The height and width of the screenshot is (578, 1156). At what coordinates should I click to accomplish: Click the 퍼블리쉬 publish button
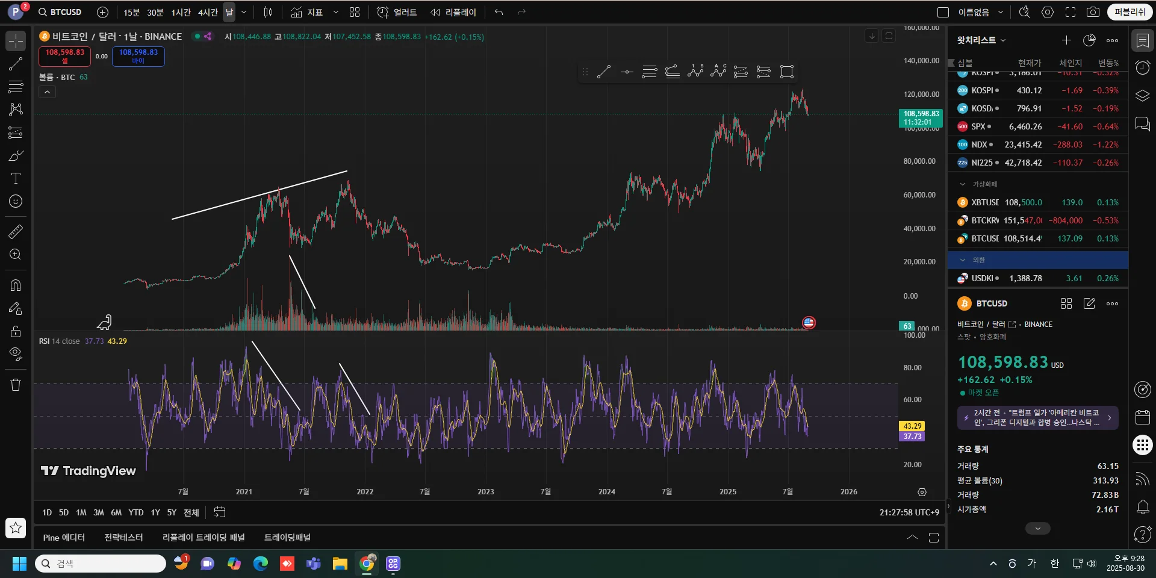[1130, 12]
